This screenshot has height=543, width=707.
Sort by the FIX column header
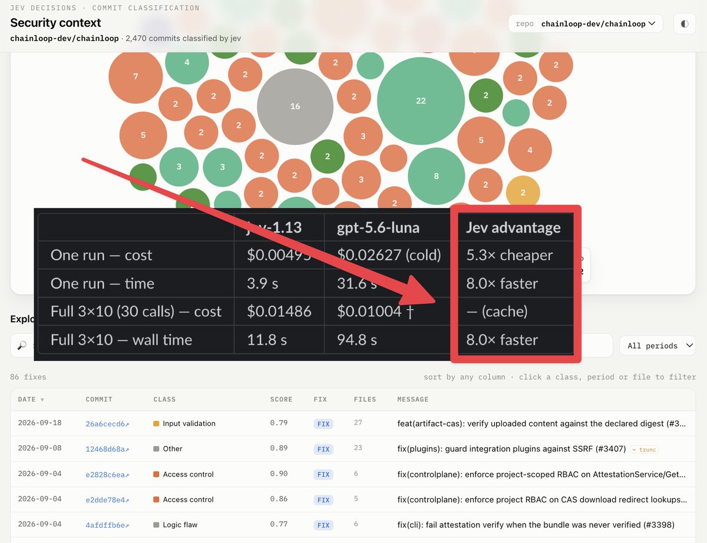point(321,399)
